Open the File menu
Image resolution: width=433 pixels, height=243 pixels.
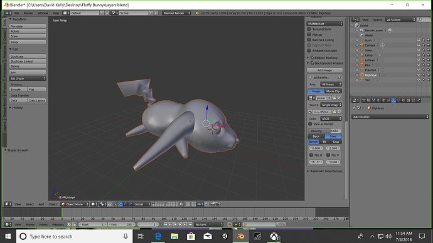17,13
